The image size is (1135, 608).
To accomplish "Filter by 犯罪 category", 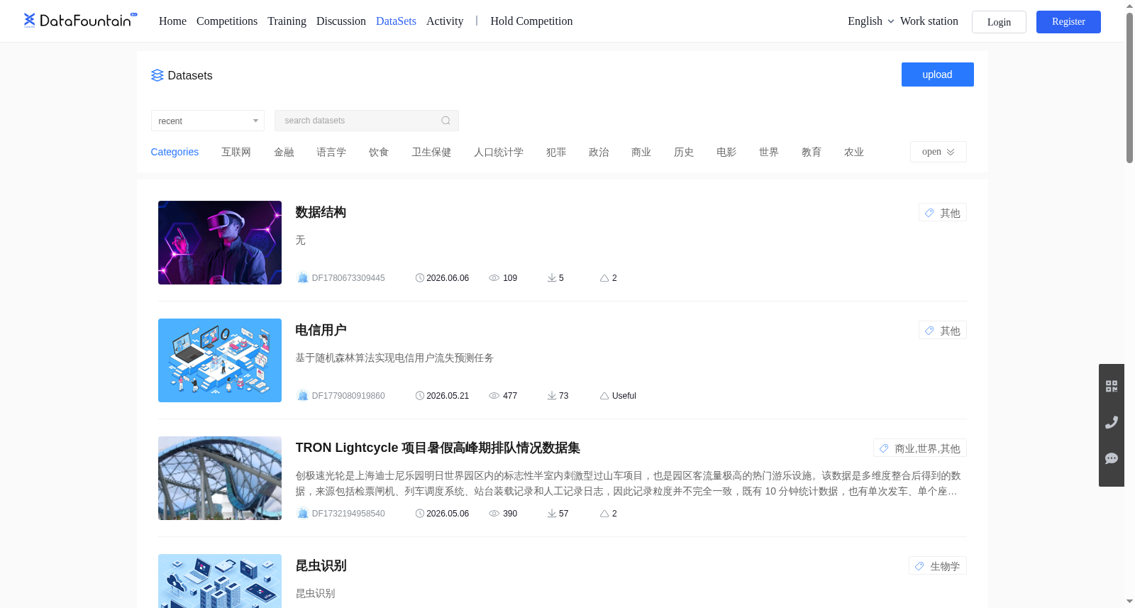I will point(556,152).
